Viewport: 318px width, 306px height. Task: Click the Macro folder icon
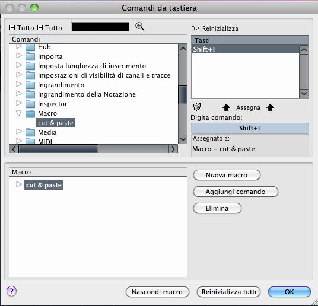(x=30, y=113)
